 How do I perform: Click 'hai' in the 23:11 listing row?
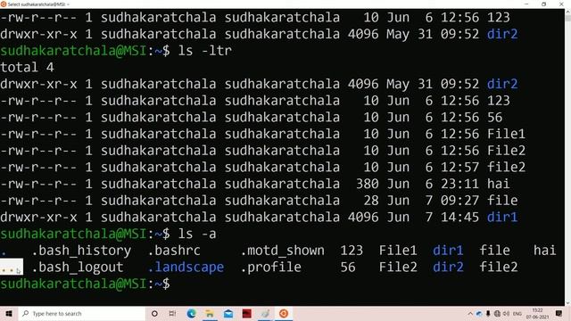499,184
